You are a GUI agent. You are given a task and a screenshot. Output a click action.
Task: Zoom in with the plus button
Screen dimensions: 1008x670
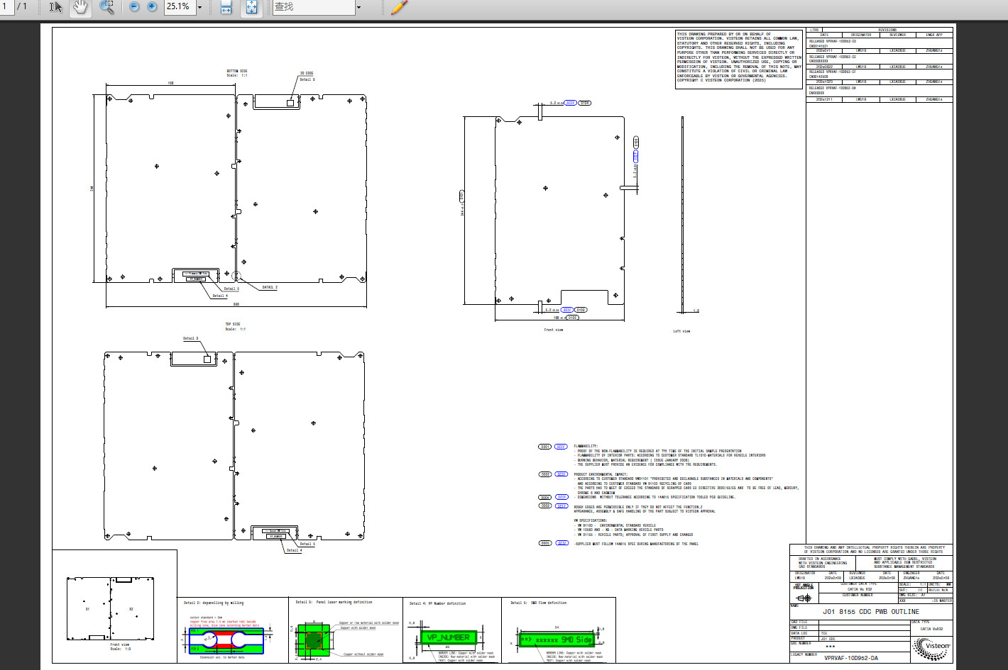152,6
